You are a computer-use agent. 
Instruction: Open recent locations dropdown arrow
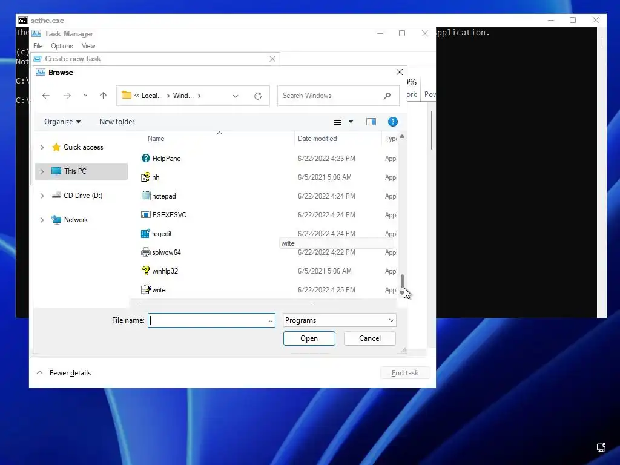click(x=85, y=96)
